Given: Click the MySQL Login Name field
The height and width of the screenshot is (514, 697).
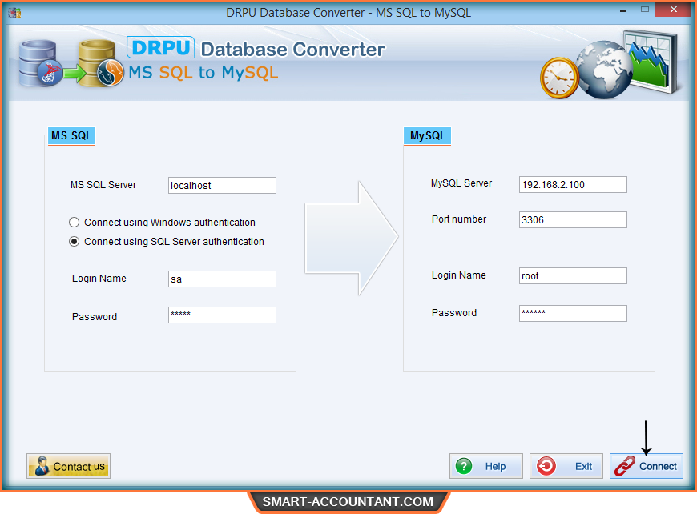Looking at the screenshot, I should 573,276.
